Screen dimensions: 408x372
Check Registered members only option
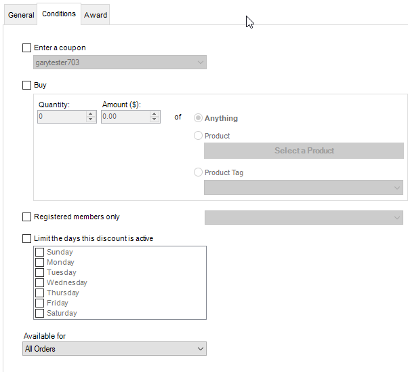coord(26,217)
